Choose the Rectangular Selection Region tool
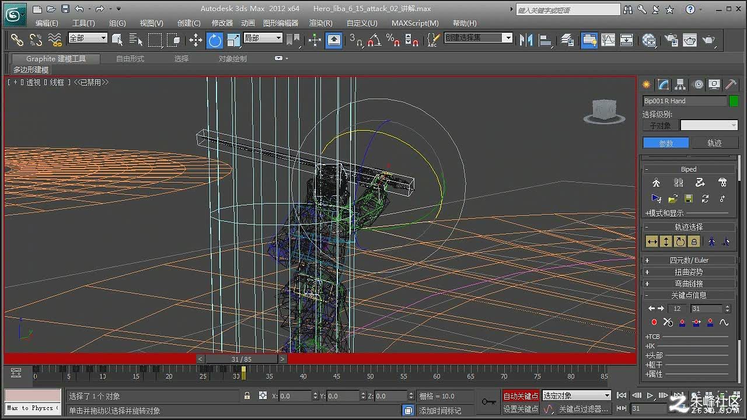The width and height of the screenshot is (747, 420). [x=155, y=40]
